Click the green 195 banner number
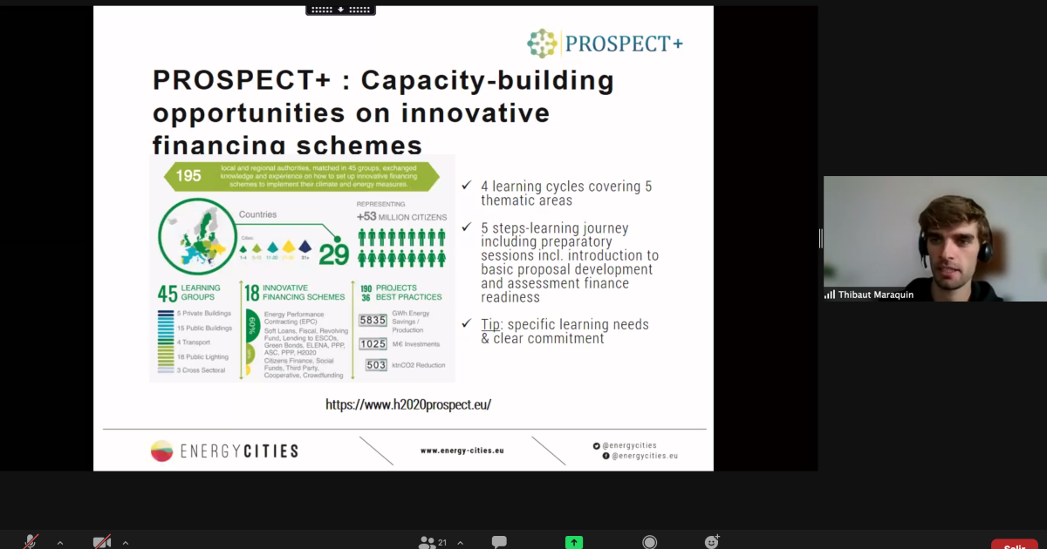This screenshot has height=549, width=1047. point(188,176)
